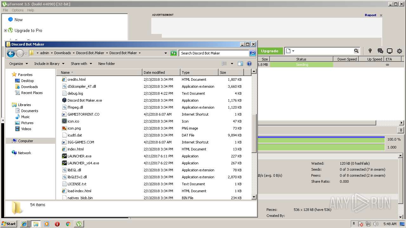Image resolution: width=406 pixels, height=228 pixels.
Task: Click the uTorrent chat bubbles icon
Action: [x=380, y=51]
